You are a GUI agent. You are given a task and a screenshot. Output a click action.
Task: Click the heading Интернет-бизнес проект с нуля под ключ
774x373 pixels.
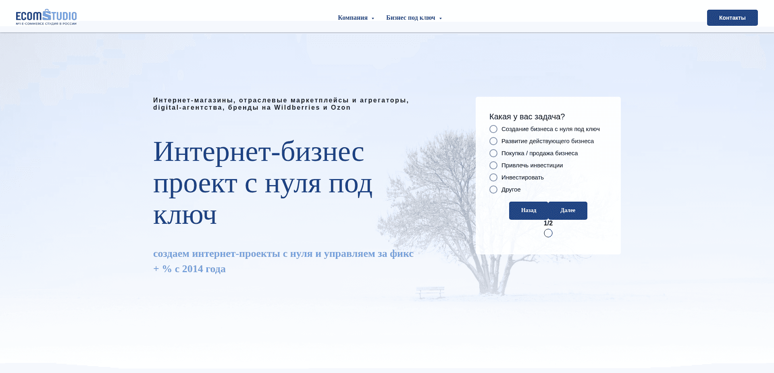pyautogui.click(x=263, y=183)
